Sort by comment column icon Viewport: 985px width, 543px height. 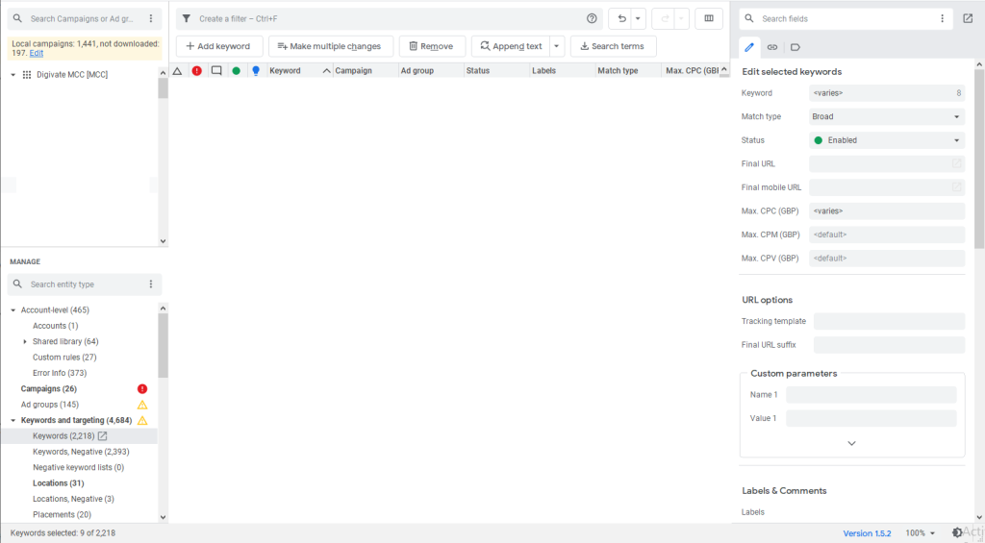pos(216,71)
